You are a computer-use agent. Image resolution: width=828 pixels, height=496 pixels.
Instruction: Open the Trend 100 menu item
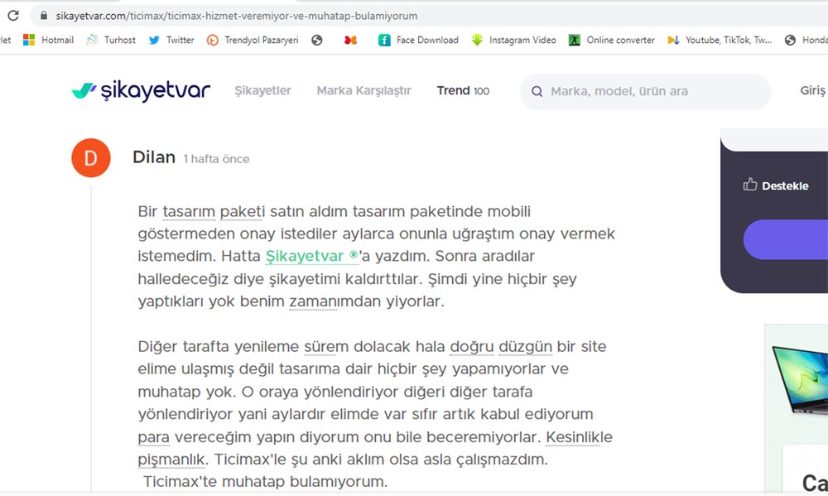click(463, 91)
